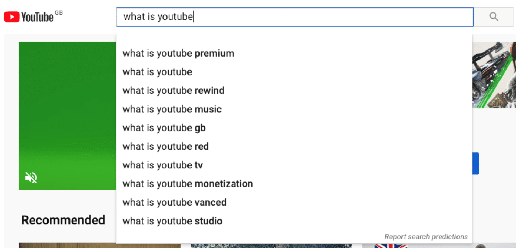Click the search magnifying glass icon
The height and width of the screenshot is (248, 516).
point(494,16)
